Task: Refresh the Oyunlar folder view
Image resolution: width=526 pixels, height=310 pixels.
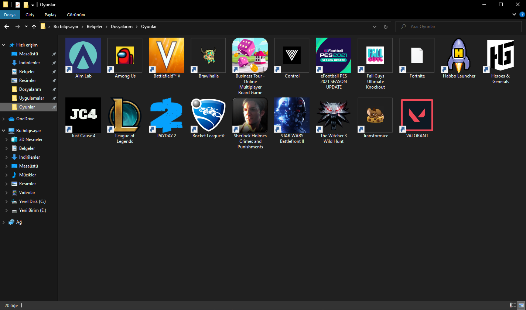Action: tap(385, 27)
